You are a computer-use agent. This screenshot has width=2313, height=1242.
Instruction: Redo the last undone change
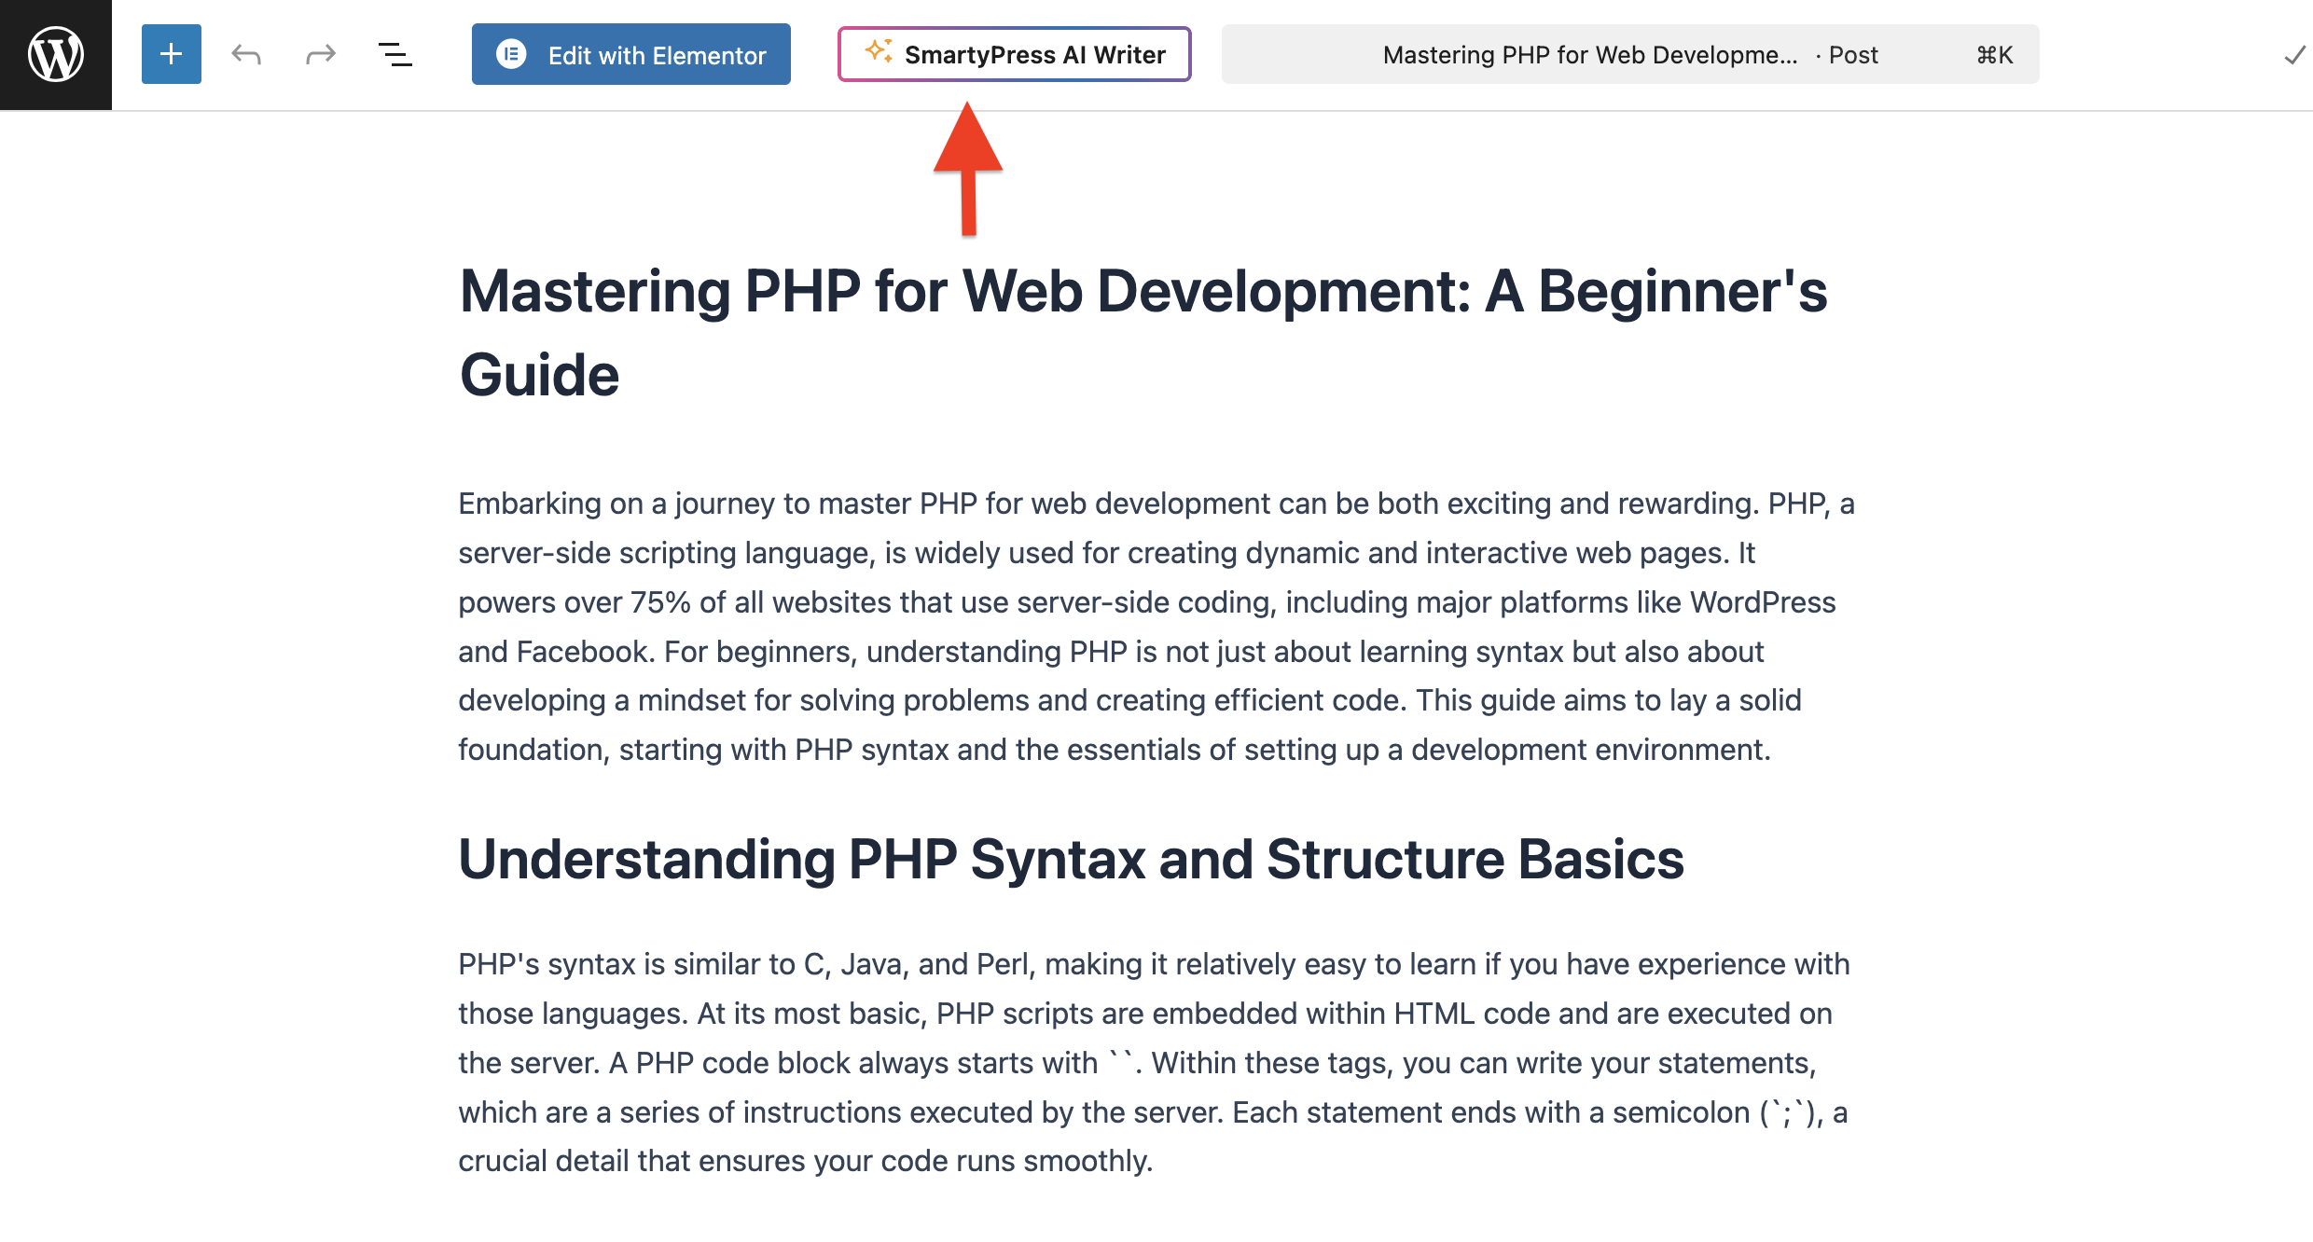pyautogui.click(x=320, y=54)
